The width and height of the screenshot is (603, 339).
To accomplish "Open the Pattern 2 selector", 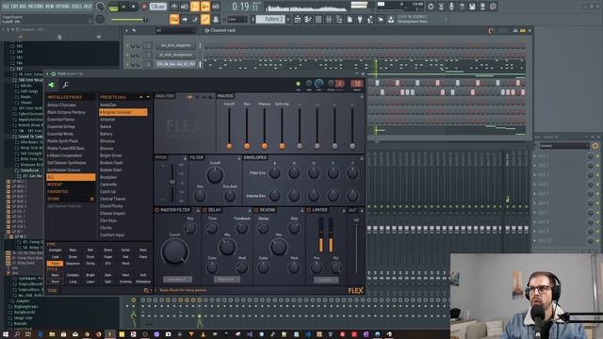I will point(270,19).
